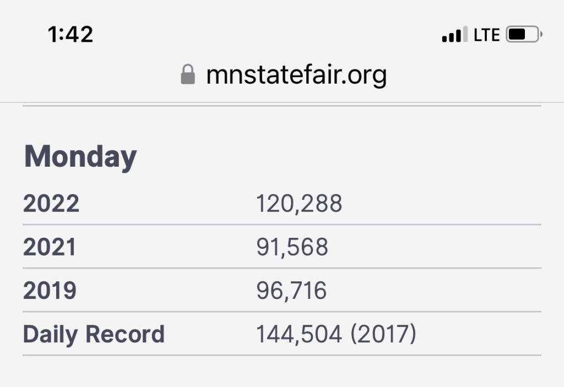
Task: Select the 120,288 attendance figure
Action: tap(299, 204)
